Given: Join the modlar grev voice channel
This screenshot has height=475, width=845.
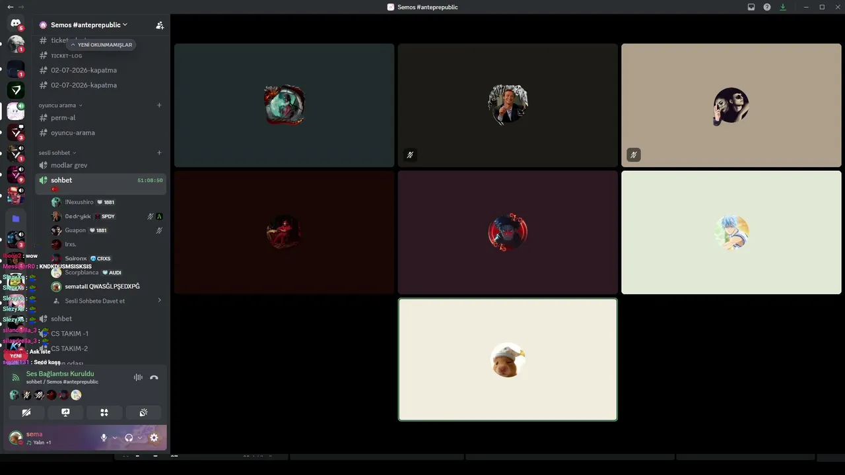Looking at the screenshot, I should (100, 165).
